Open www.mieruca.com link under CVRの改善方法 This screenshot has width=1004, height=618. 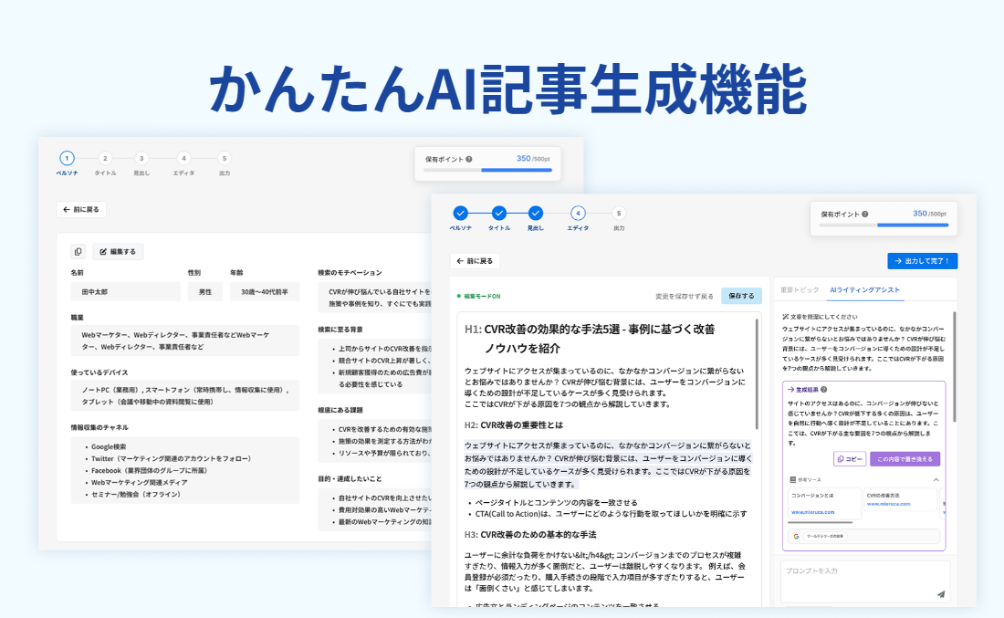coord(888,504)
